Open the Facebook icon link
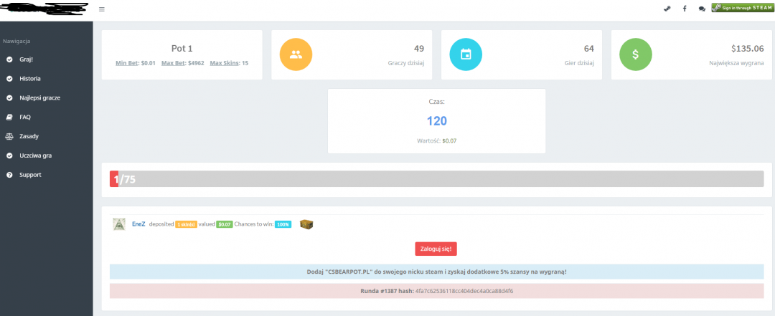This screenshot has height=316, width=775. tap(684, 9)
